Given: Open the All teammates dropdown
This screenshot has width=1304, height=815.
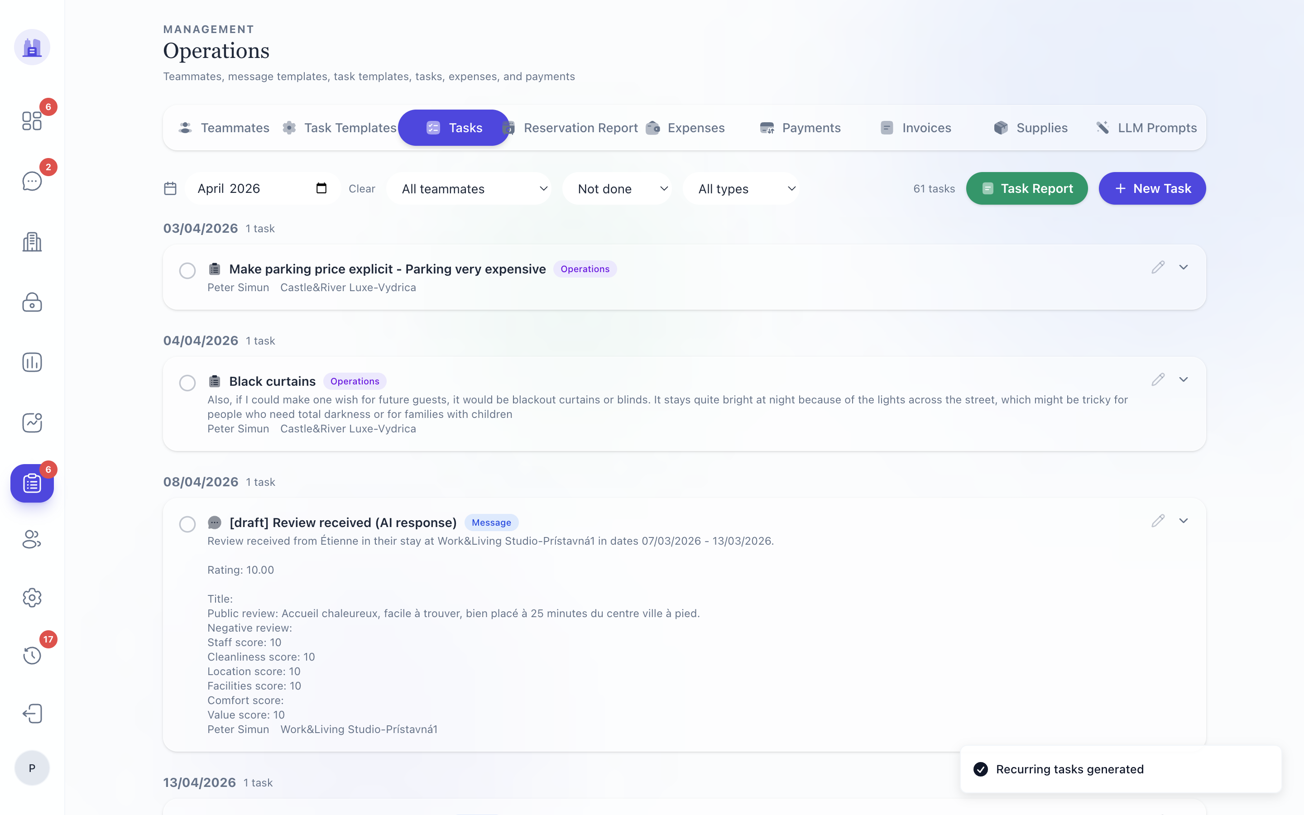Looking at the screenshot, I should [x=469, y=189].
